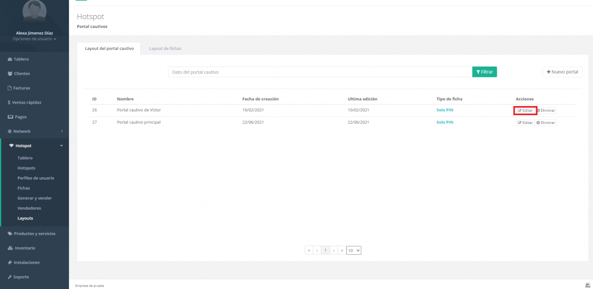Click the Tablero dashboard icon in sidebar
The width and height of the screenshot is (593, 289).
tap(10, 59)
